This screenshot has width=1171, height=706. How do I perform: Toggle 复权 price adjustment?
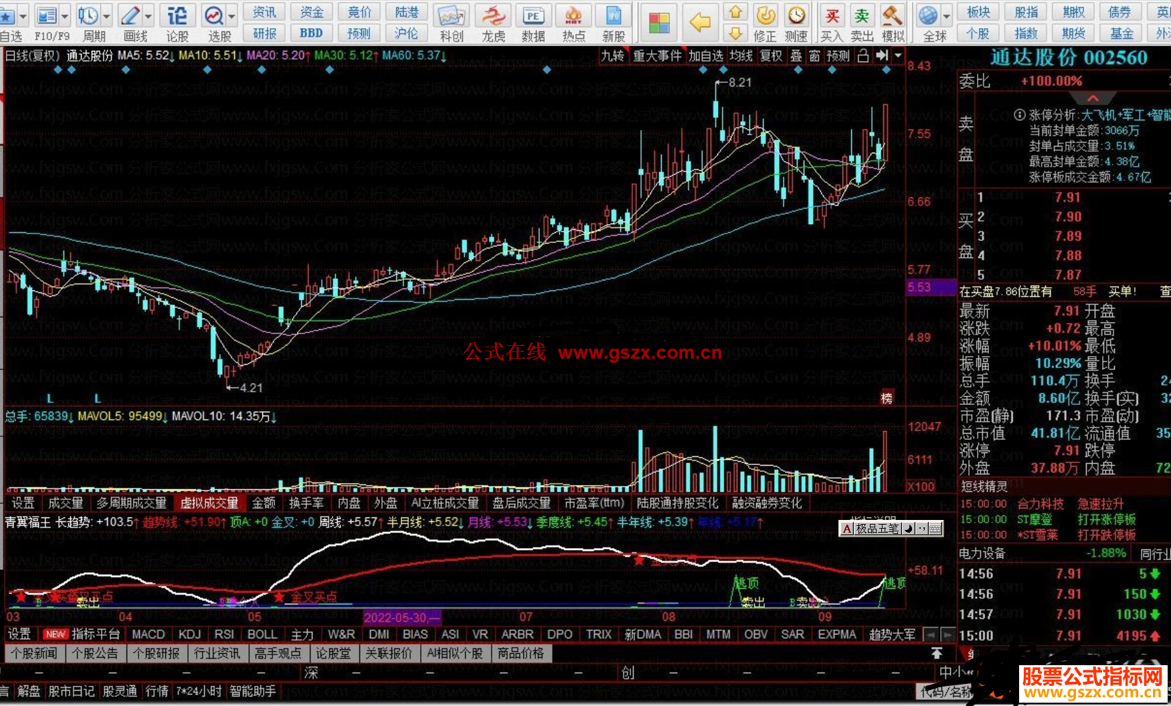point(771,56)
